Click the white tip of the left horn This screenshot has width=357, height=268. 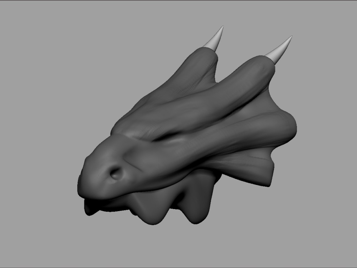point(215,40)
